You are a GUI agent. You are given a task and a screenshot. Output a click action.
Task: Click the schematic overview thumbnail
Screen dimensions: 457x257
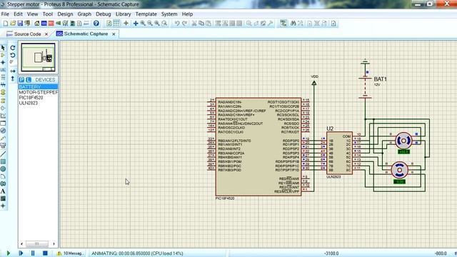coord(38,57)
